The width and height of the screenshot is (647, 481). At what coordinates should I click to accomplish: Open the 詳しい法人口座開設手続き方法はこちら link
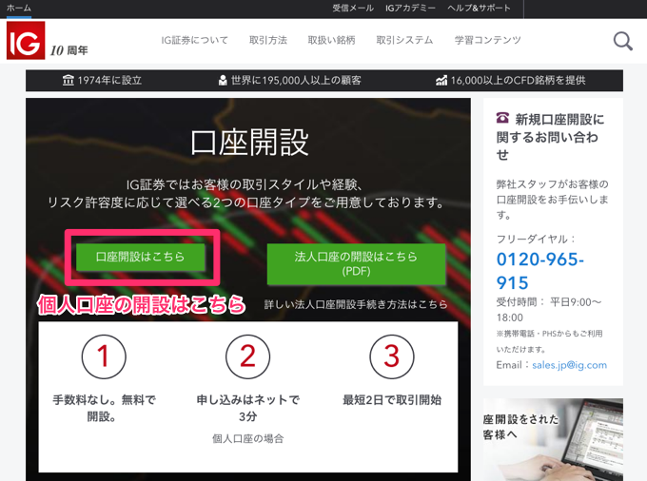coord(356,304)
